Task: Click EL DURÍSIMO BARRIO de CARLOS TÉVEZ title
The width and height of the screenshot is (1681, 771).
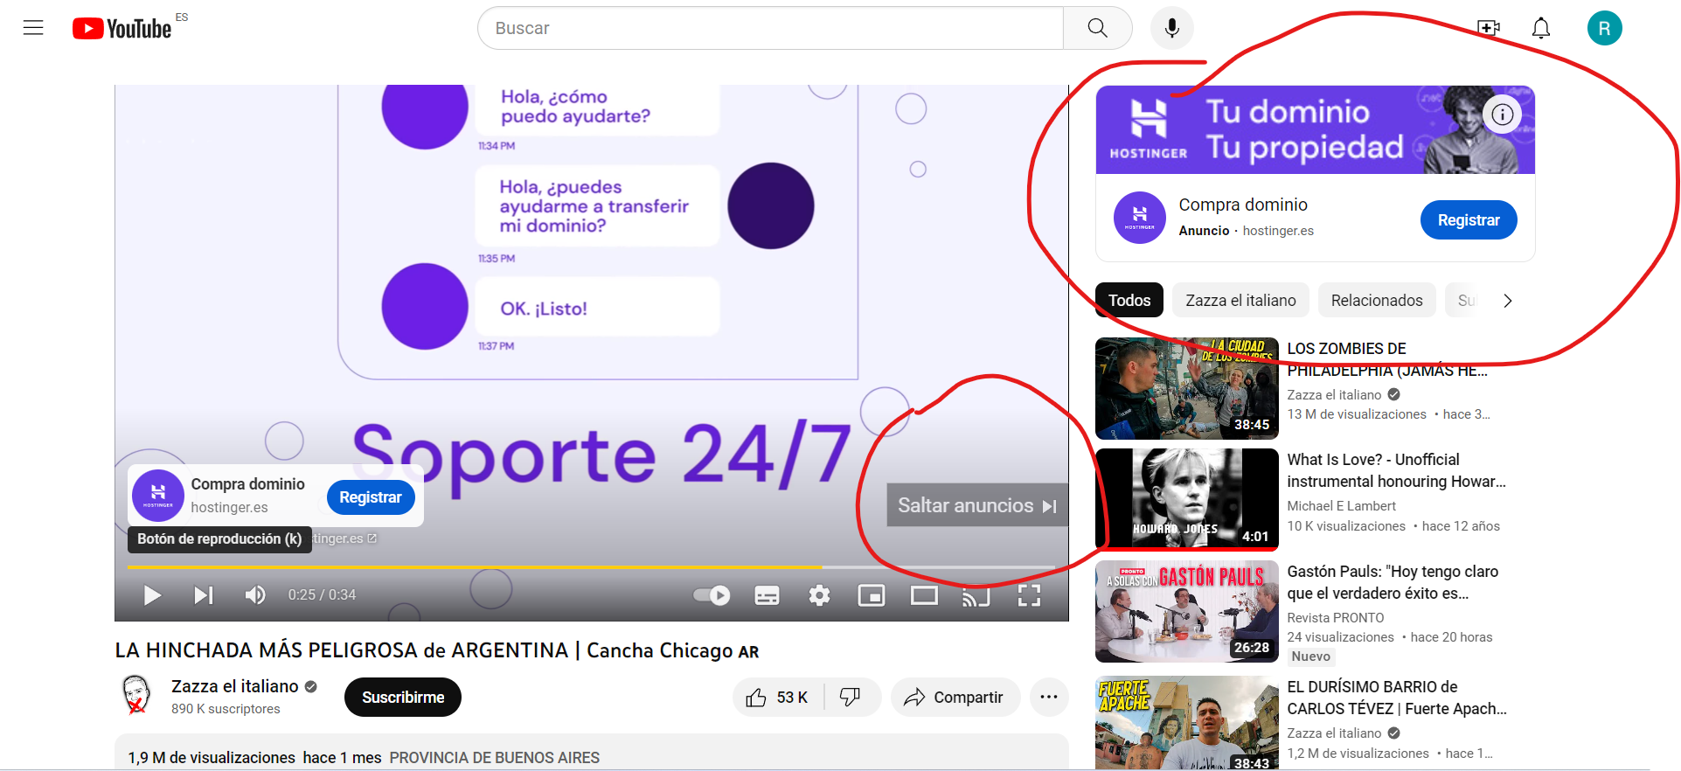Action: 1396,698
